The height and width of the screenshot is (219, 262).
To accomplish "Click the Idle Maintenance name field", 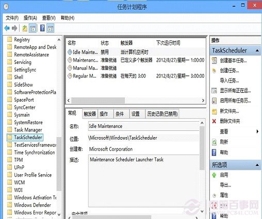I will (144, 126).
